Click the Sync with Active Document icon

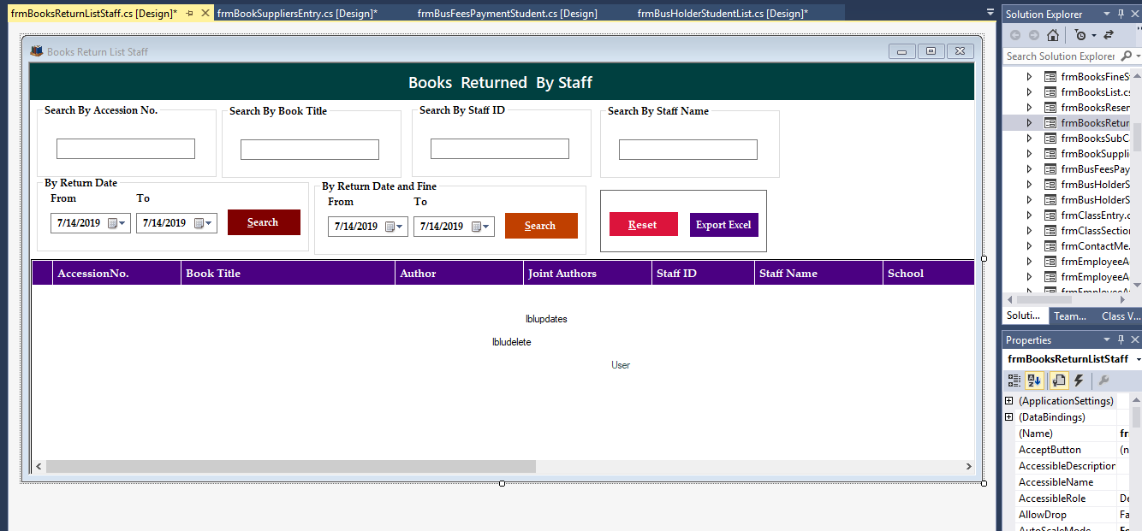tap(1109, 35)
